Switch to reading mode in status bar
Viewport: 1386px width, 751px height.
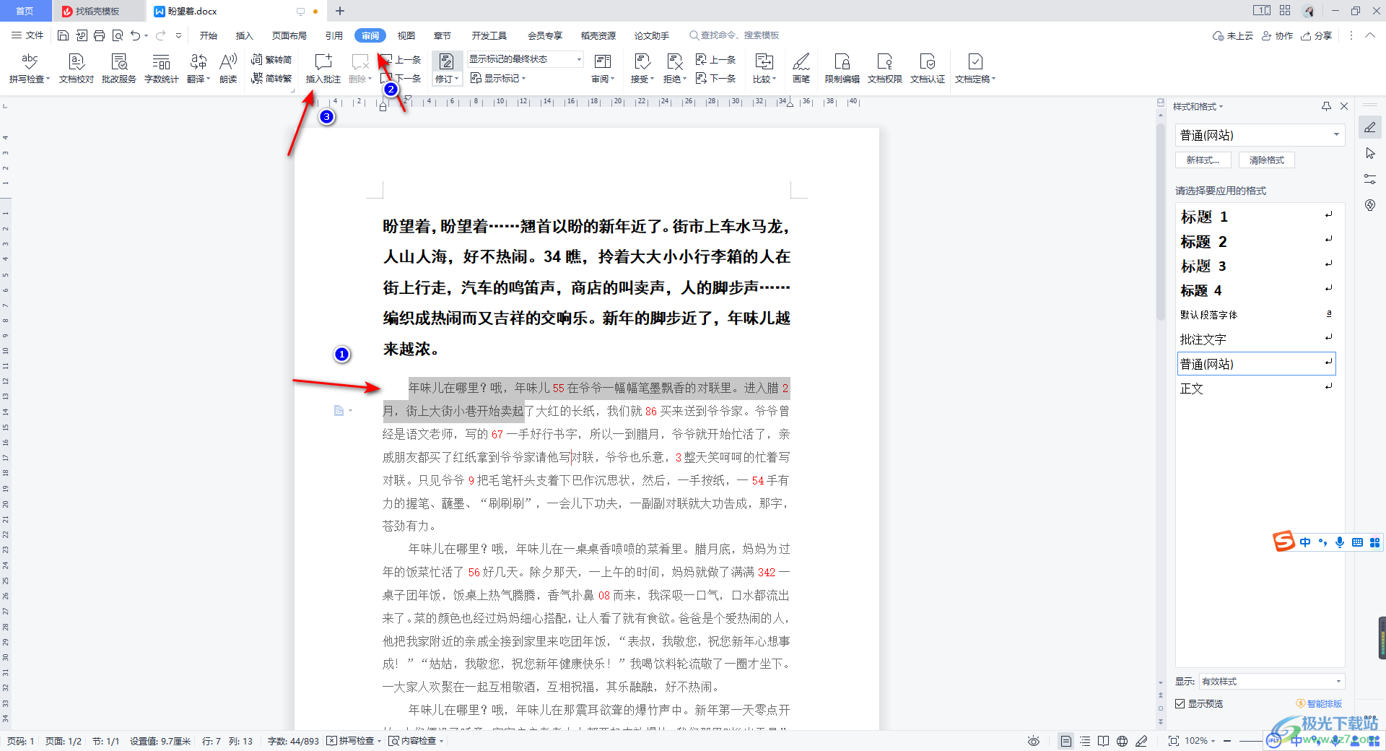pyautogui.click(x=1103, y=741)
